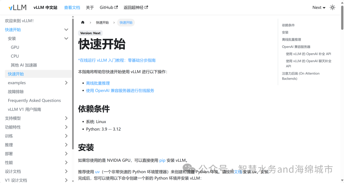Click the Version: Next badge
Image resolution: width=344 pixels, height=183 pixels.
coord(90,33)
